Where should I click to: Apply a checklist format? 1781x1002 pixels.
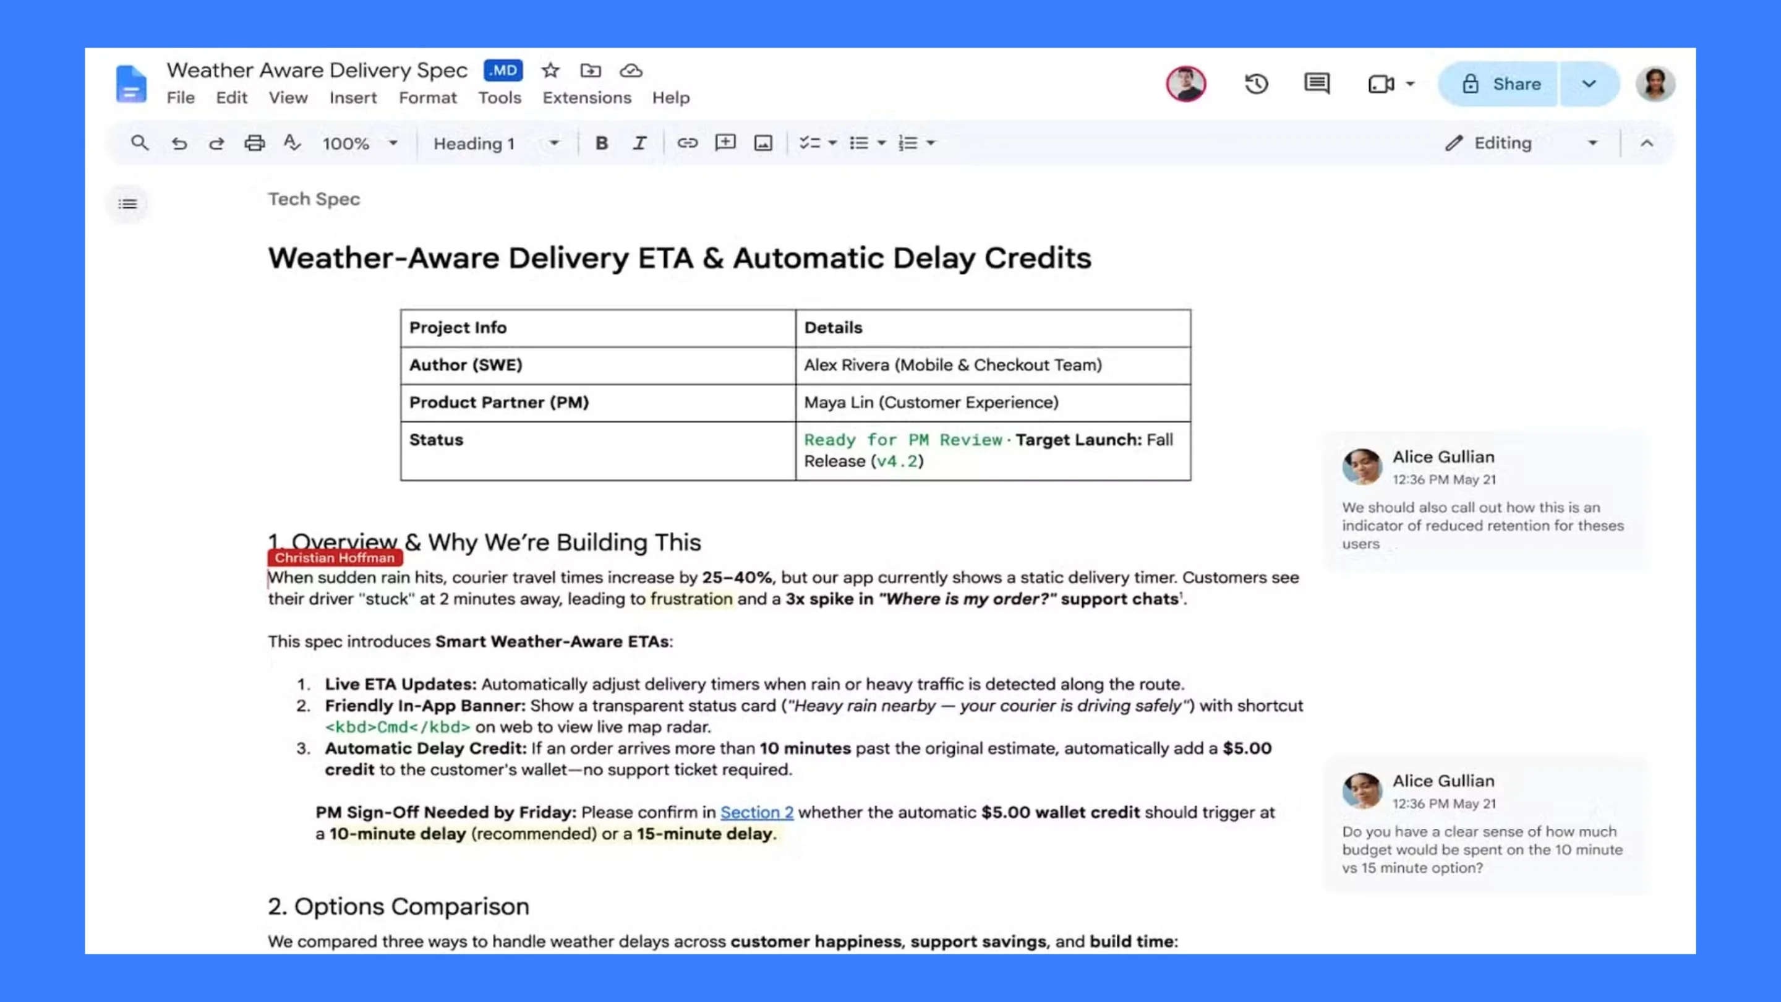click(809, 143)
